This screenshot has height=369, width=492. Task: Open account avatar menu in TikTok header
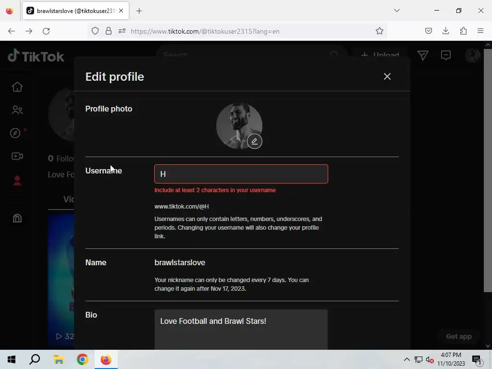(x=472, y=56)
